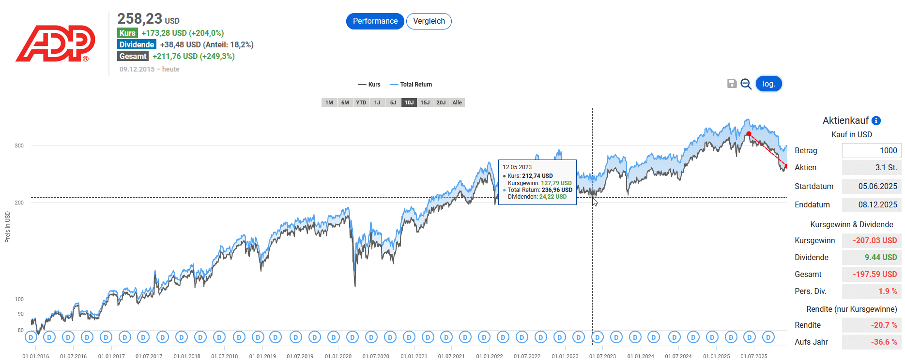Viewport: 905px width, 364px height.
Task: Open the Startdatum date field
Action: pos(871,186)
